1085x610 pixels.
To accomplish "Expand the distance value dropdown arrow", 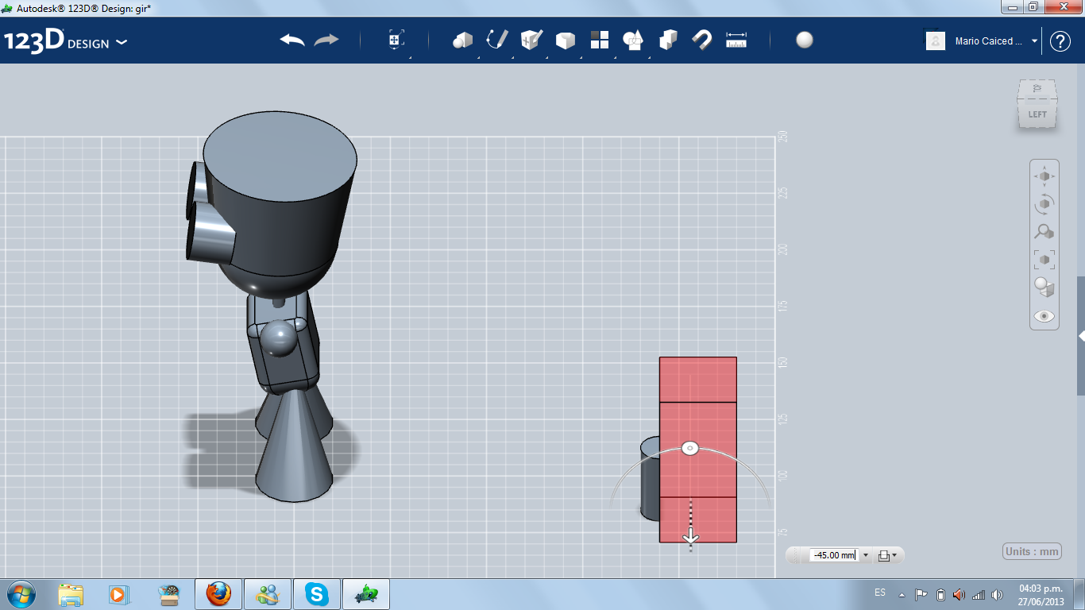I will (866, 556).
